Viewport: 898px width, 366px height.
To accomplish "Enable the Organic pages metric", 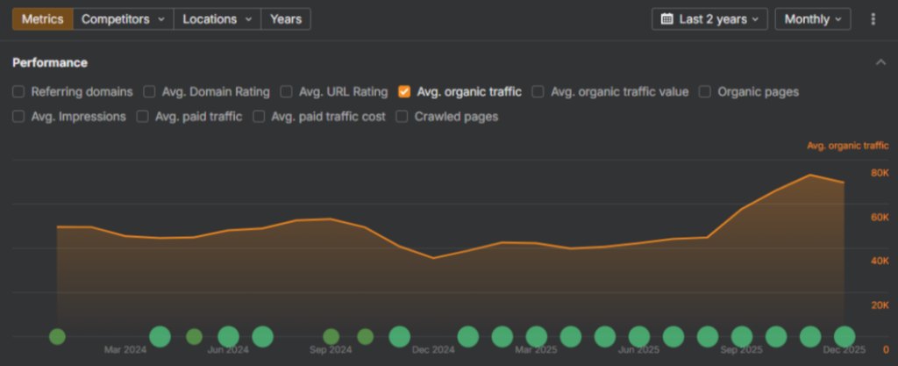I will [705, 91].
